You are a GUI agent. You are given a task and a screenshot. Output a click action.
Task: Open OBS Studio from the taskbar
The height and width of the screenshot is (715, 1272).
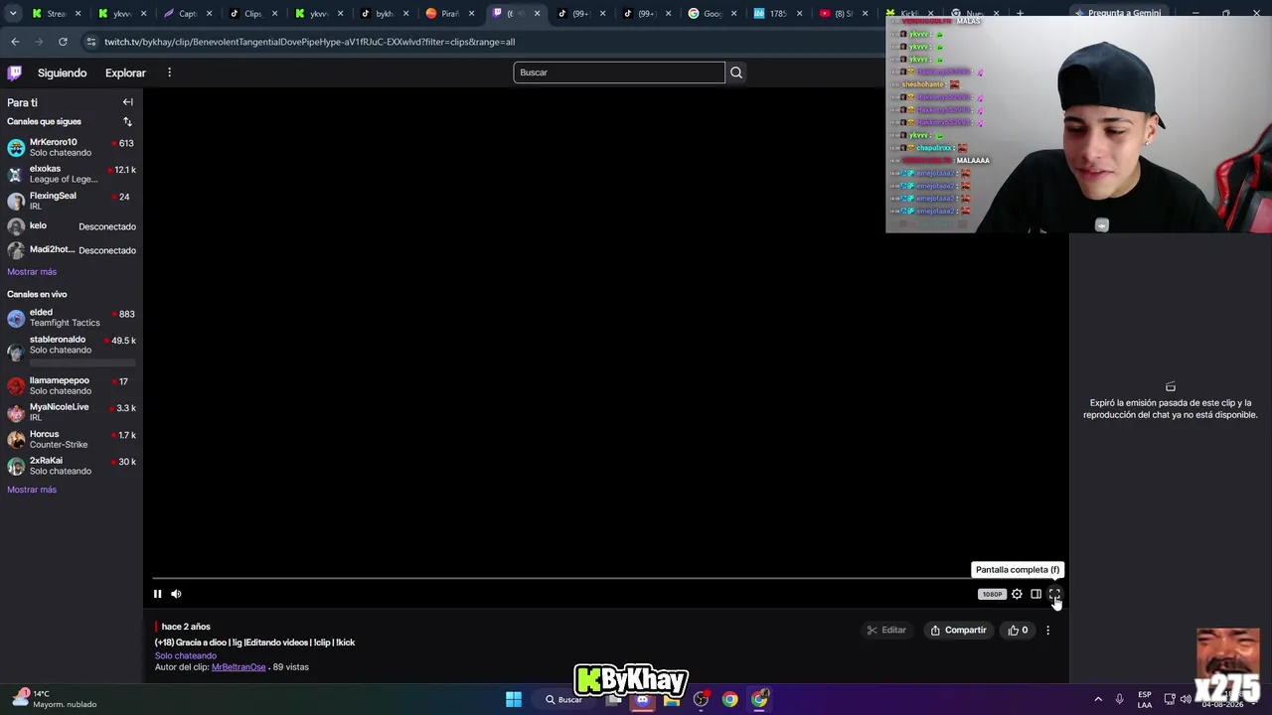click(701, 699)
